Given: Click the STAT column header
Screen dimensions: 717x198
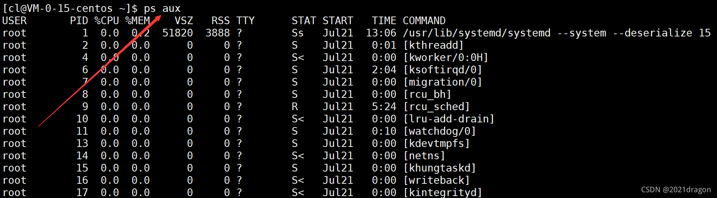Looking at the screenshot, I should pyautogui.click(x=304, y=21).
